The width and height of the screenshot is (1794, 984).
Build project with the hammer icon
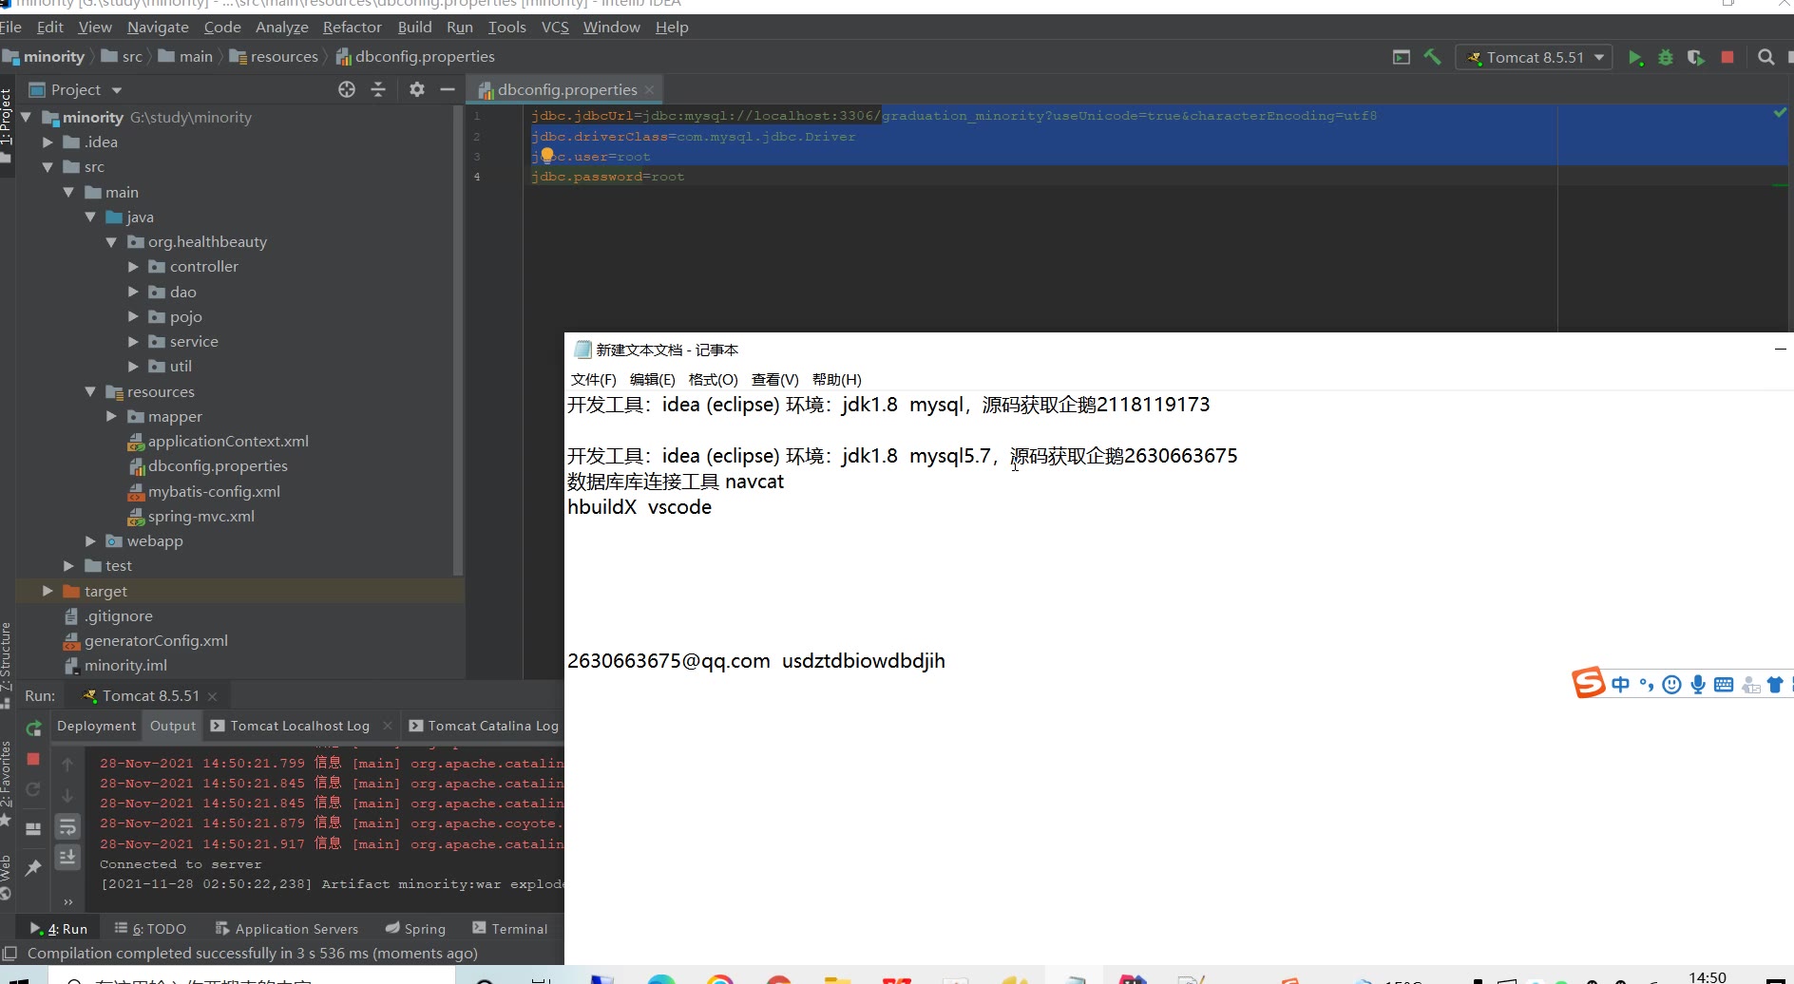(x=1432, y=57)
